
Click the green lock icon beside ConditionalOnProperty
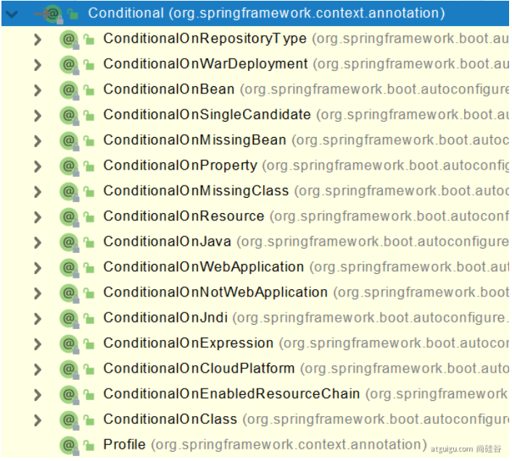pos(88,167)
